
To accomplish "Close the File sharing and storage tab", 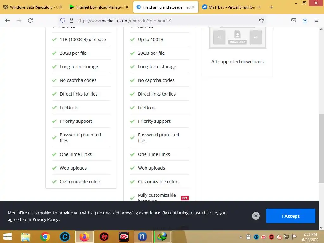I will tap(193, 7).
